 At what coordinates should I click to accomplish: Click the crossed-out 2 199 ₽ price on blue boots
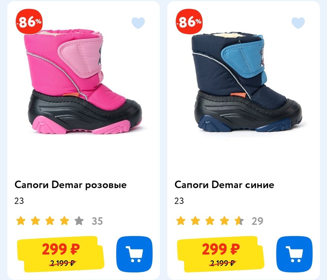[222, 263]
